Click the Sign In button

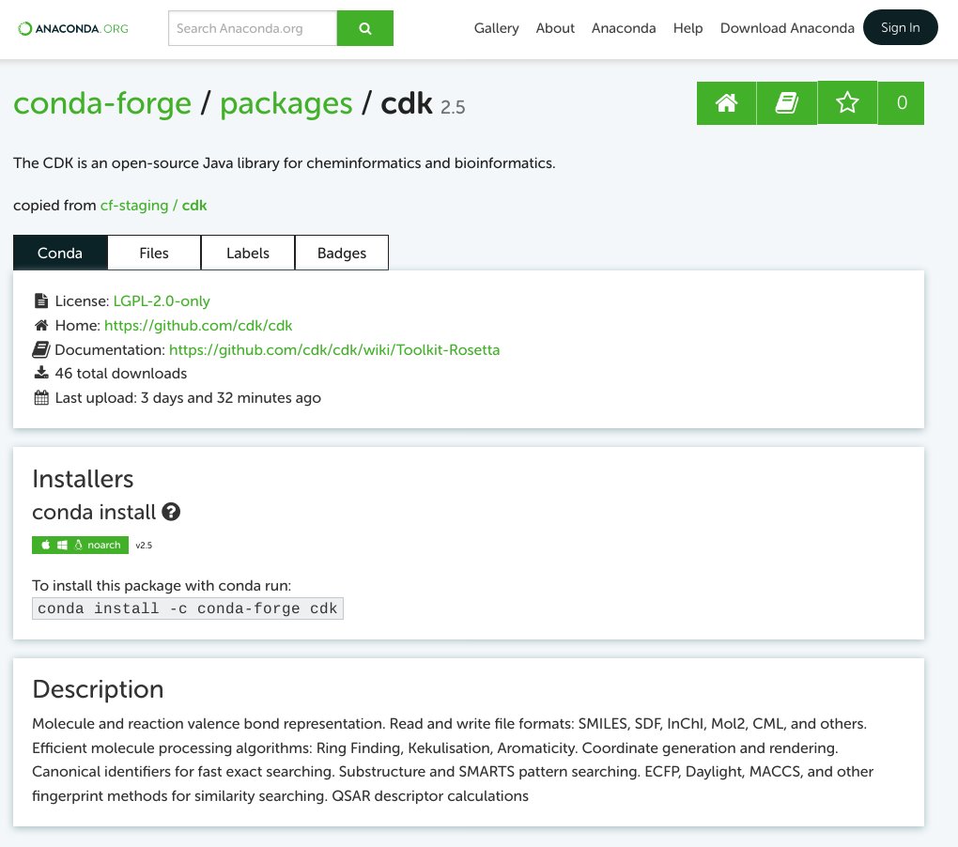click(x=900, y=27)
